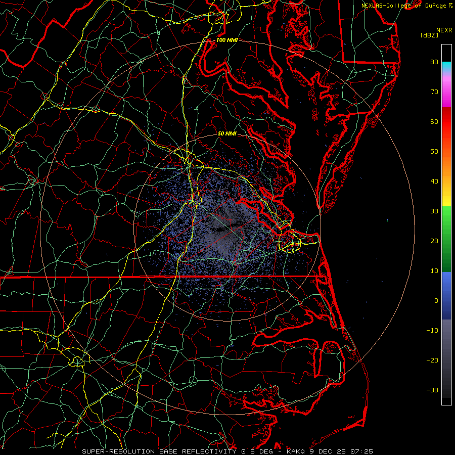Image resolution: width=455 pixels, height=455 pixels.
Task: Open the NEXLAB-College of DuPage link text
Action: pyautogui.click(x=403, y=6)
